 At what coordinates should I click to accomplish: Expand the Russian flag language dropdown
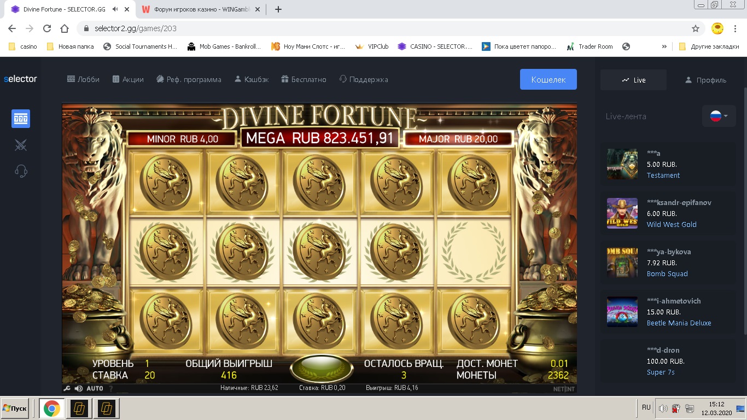tap(719, 116)
